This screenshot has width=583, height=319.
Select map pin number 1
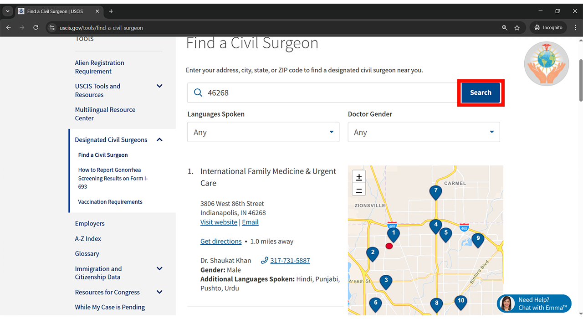coord(393,234)
